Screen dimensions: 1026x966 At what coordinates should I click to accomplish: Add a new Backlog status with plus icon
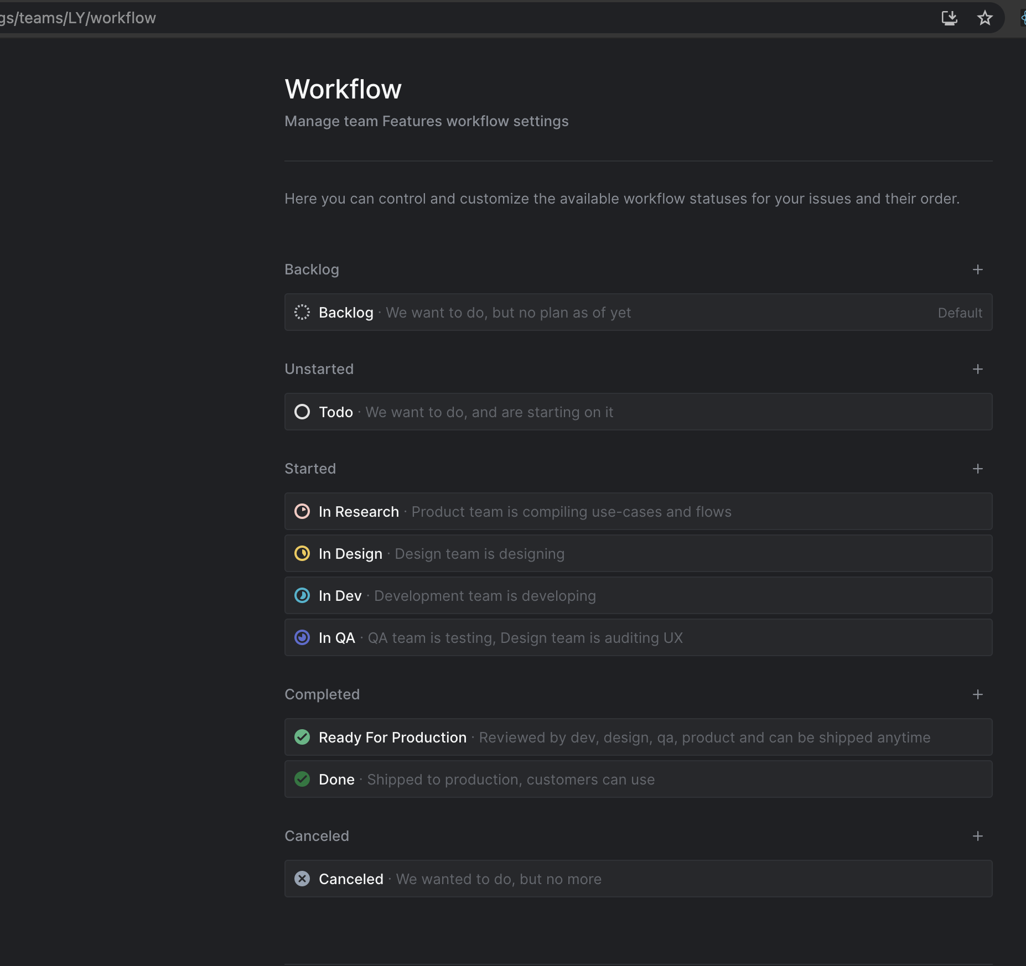coord(978,269)
